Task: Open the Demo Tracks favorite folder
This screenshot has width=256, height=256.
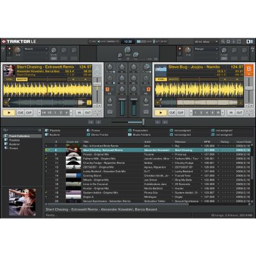Action: click(x=97, y=134)
